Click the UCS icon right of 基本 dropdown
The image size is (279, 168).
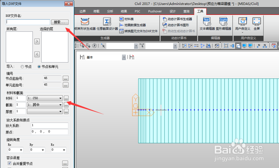132,57
